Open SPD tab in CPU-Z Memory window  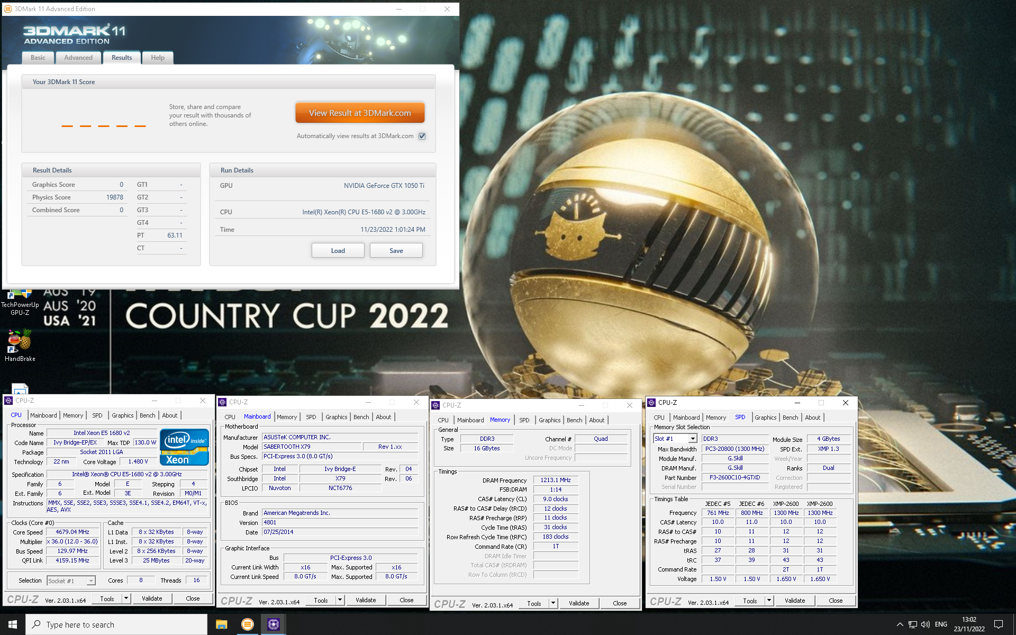click(x=524, y=420)
